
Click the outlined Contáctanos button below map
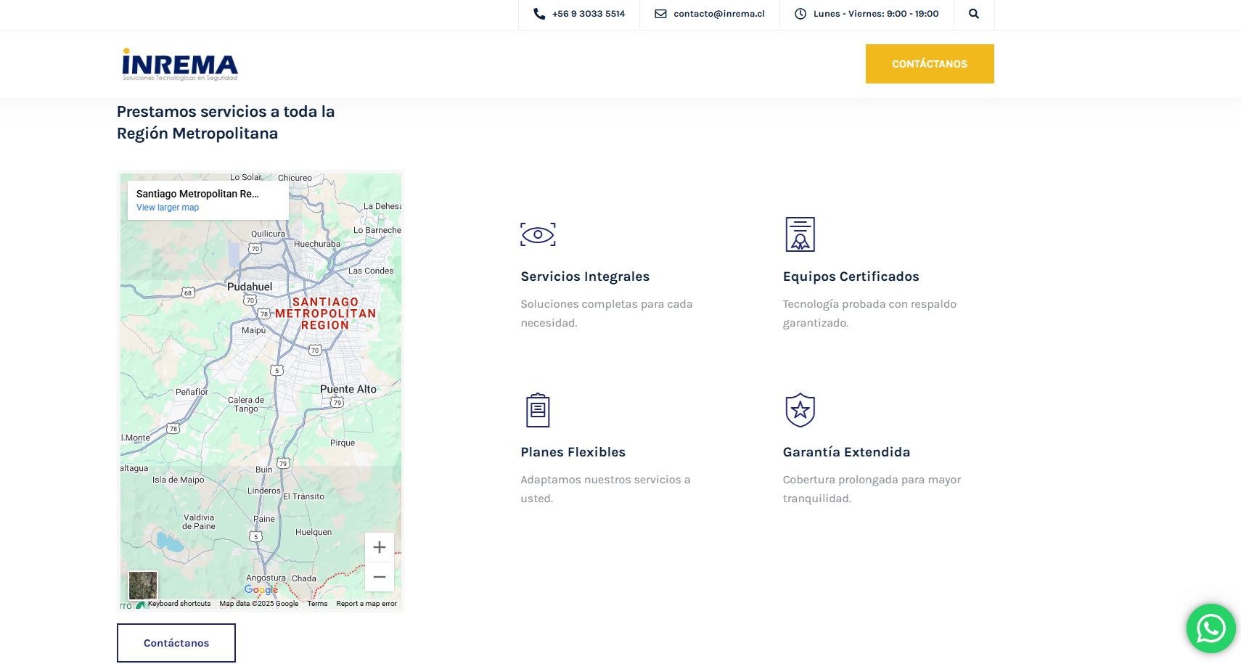tap(176, 643)
